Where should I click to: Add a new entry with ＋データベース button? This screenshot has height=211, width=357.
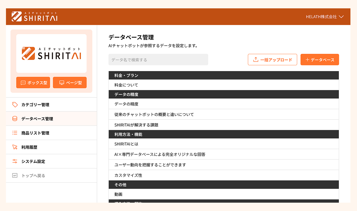pyautogui.click(x=320, y=60)
